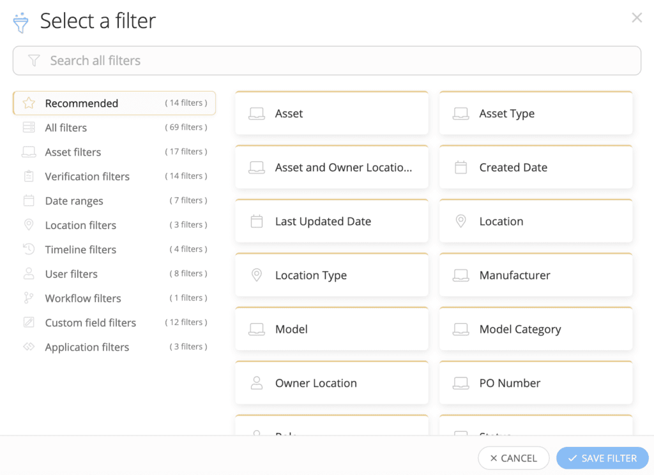Choose the Asset and Owner Location filter
Viewport: 654px width, 475px height.
(331, 167)
